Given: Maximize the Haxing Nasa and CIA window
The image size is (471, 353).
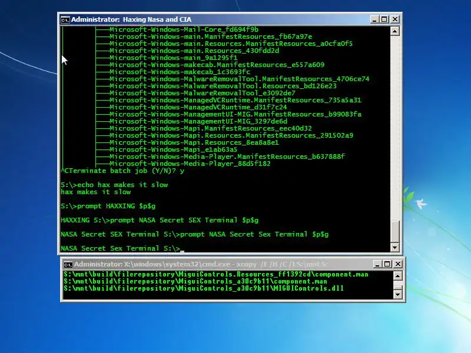Looking at the screenshot, I should pyautogui.click(x=384, y=19).
